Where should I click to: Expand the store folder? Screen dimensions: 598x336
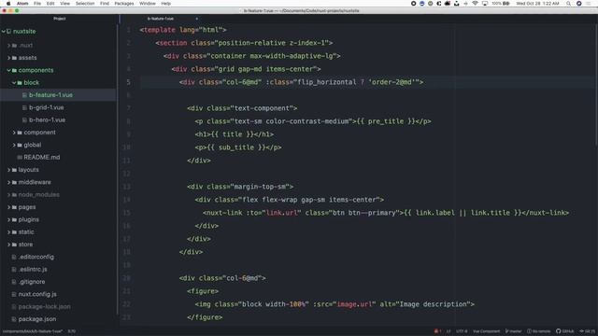click(8, 245)
